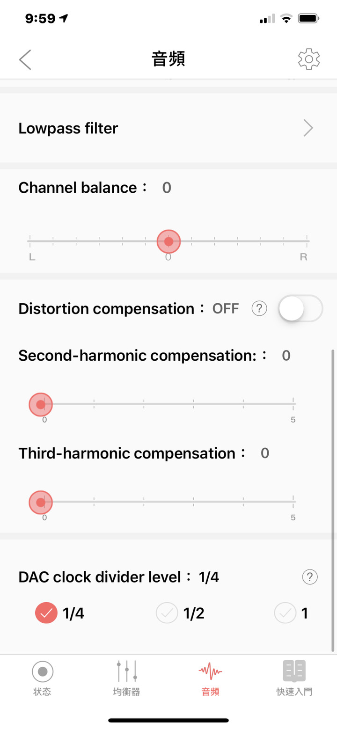
Task: Open help for Distortion compensation
Action: click(x=259, y=308)
